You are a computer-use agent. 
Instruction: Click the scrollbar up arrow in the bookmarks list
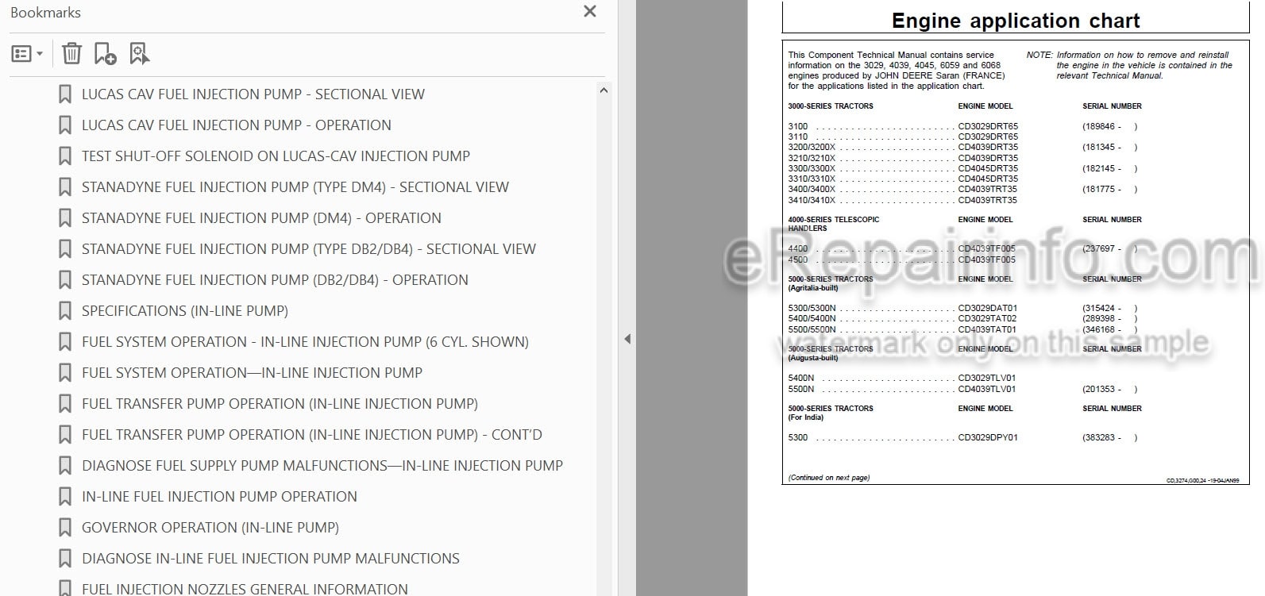(x=604, y=90)
